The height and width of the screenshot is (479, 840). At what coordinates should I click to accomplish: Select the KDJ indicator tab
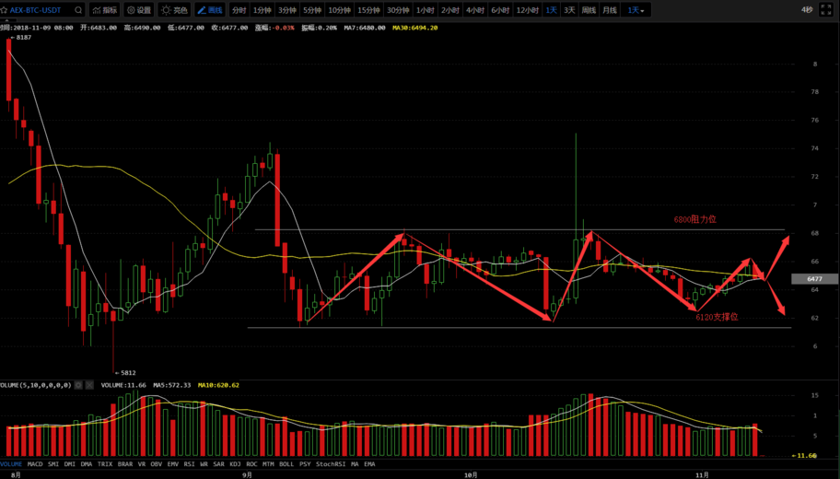tap(235, 464)
